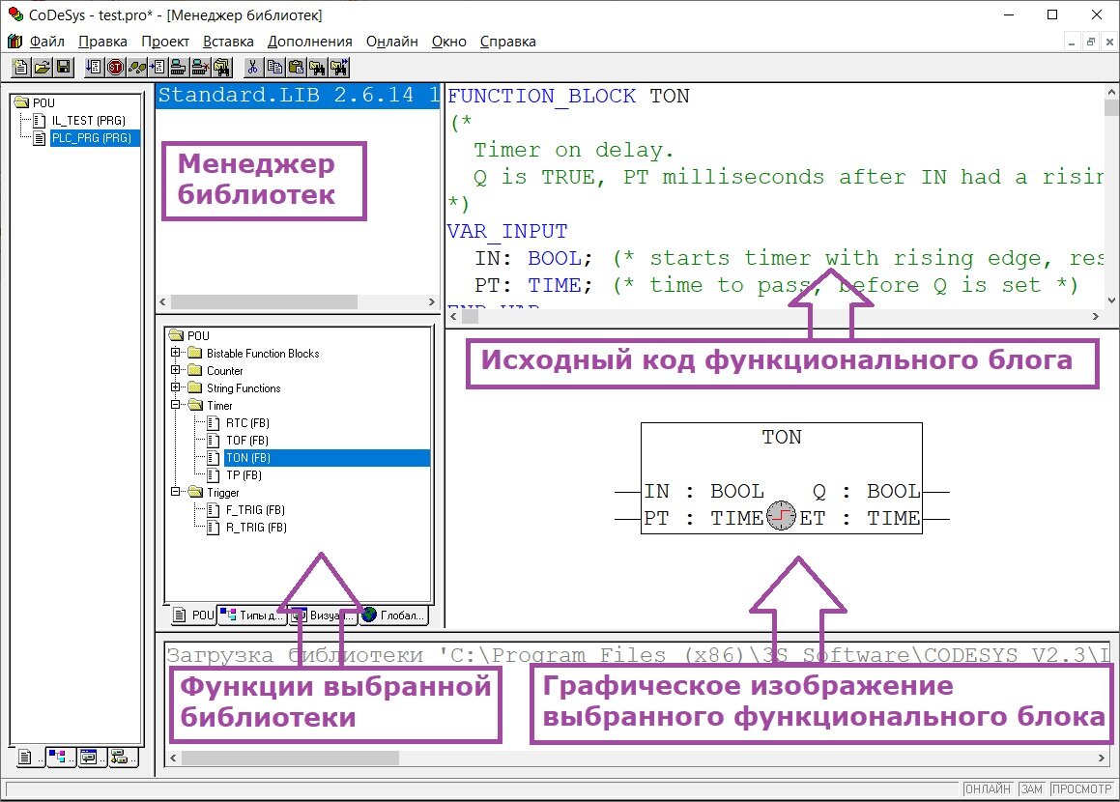Click the Find binoculars icon
1120x802 pixels.
point(317,68)
